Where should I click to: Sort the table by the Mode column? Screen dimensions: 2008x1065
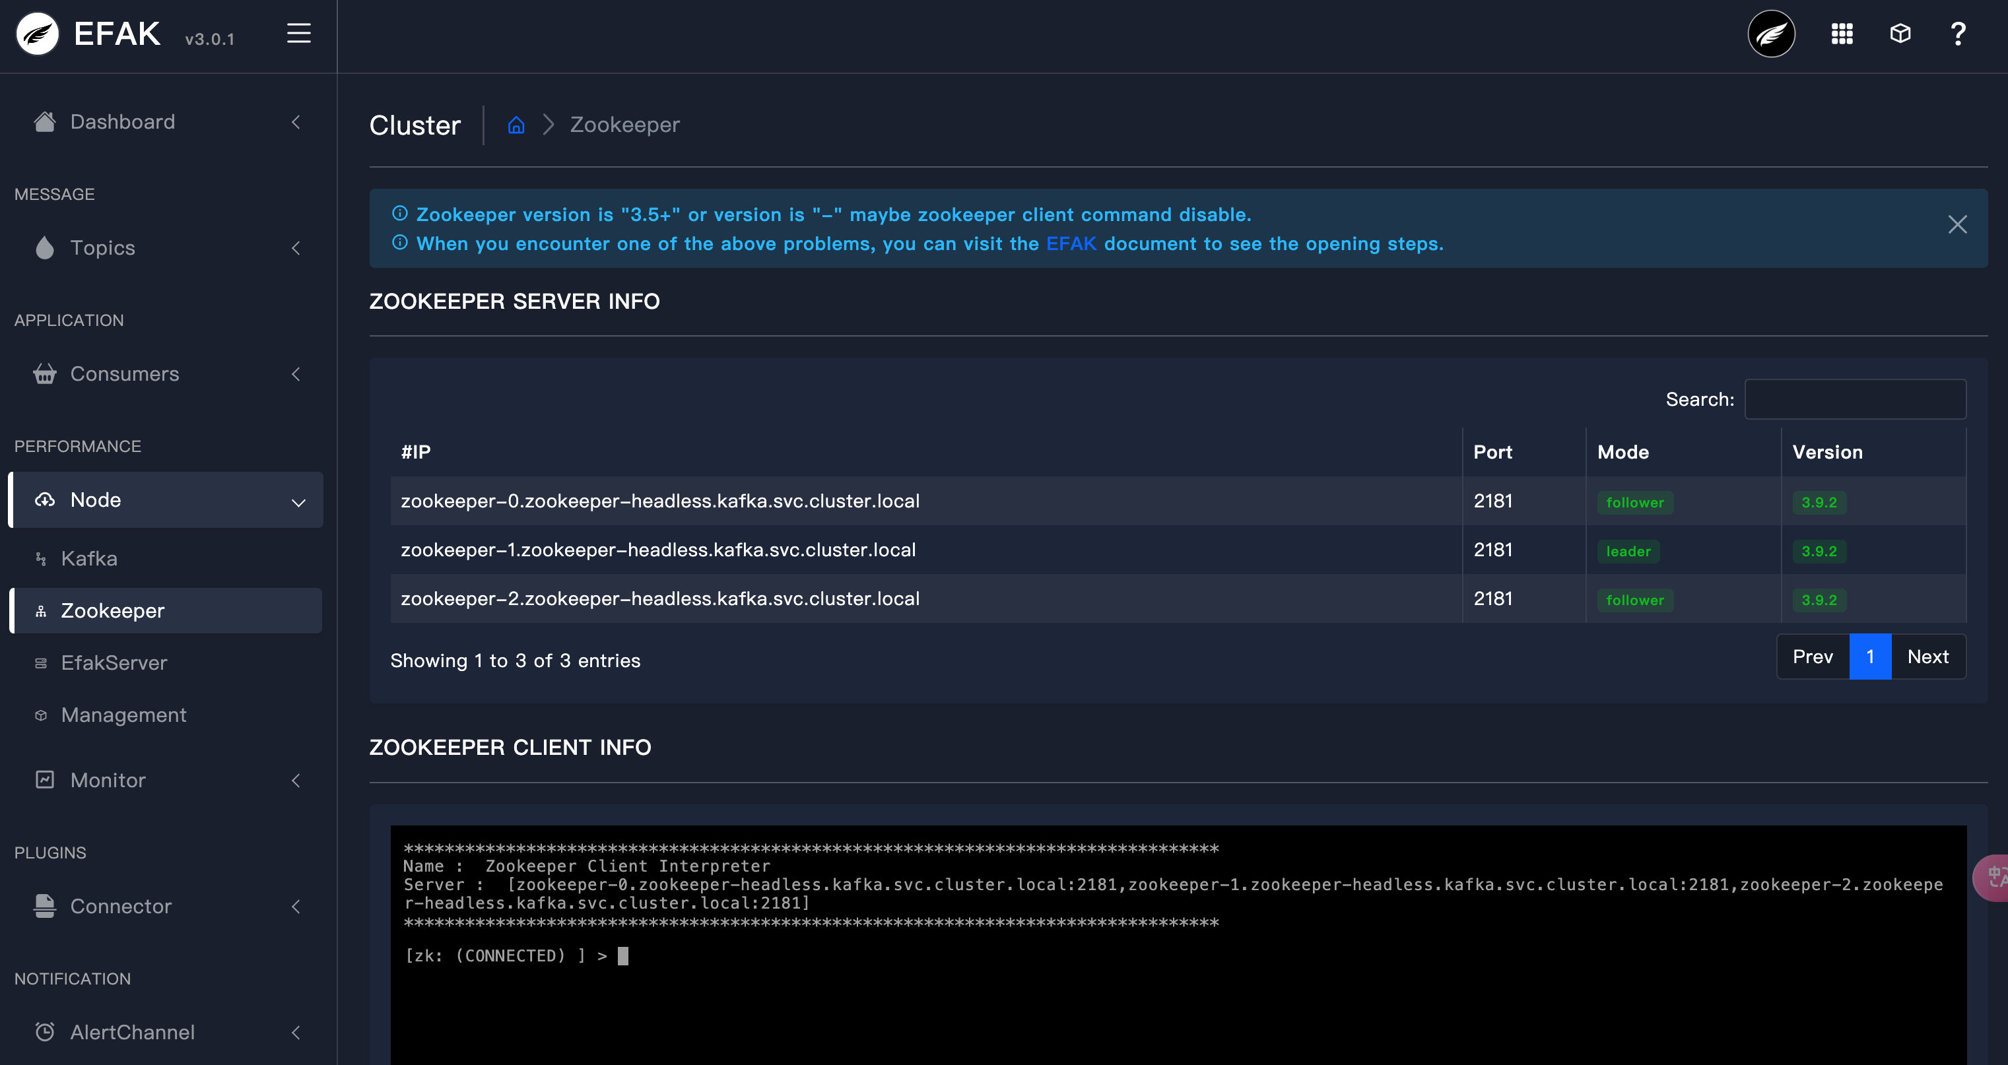pos(1683,452)
